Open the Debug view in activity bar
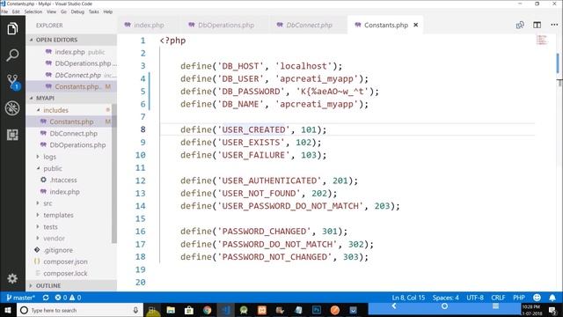Image resolution: width=563 pixels, height=317 pixels. [x=12, y=108]
